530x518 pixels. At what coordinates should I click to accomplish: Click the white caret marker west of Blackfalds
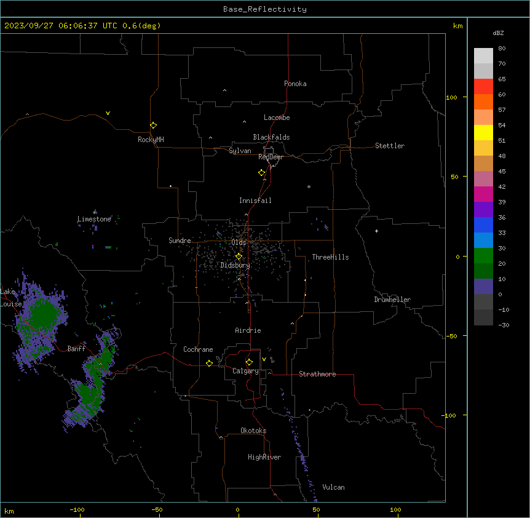pyautogui.click(x=210, y=138)
